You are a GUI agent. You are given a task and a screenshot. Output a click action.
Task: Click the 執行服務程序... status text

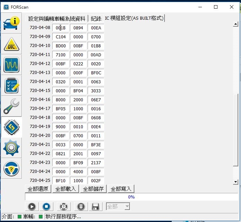point(63,216)
